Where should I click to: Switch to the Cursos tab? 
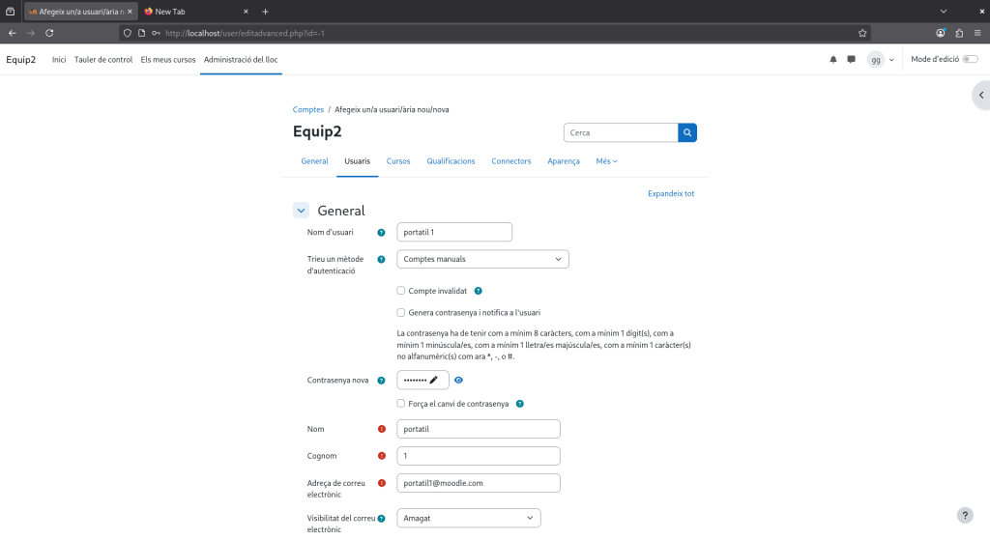[398, 161]
